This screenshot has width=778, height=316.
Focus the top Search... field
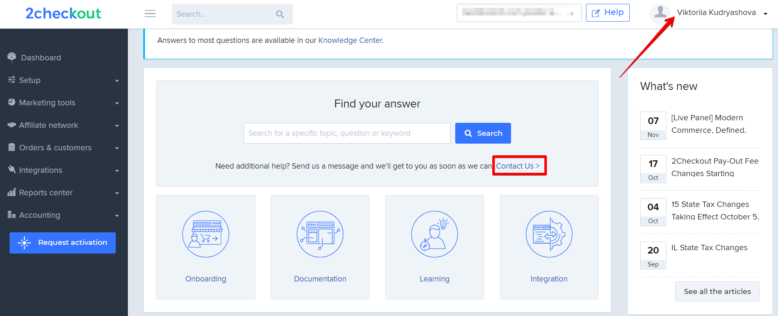click(x=232, y=14)
